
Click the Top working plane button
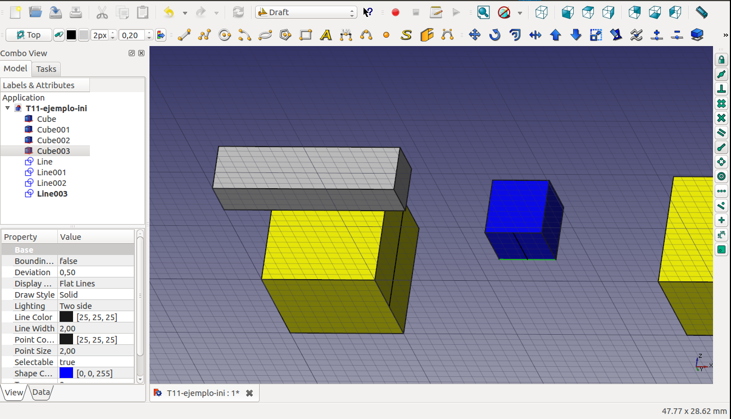tap(29, 35)
